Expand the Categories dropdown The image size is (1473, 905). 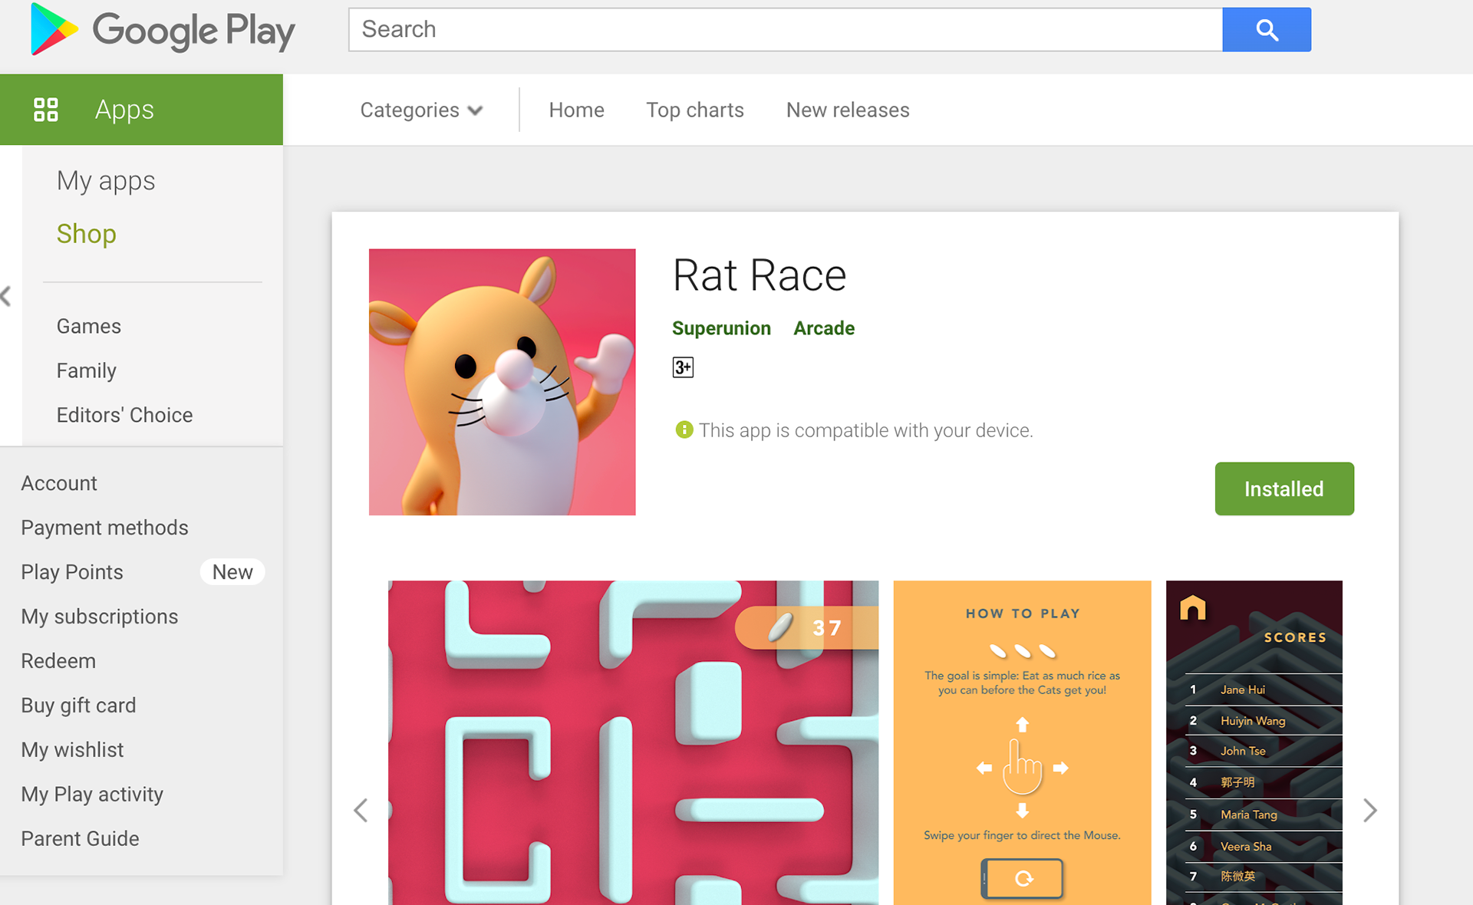(421, 110)
